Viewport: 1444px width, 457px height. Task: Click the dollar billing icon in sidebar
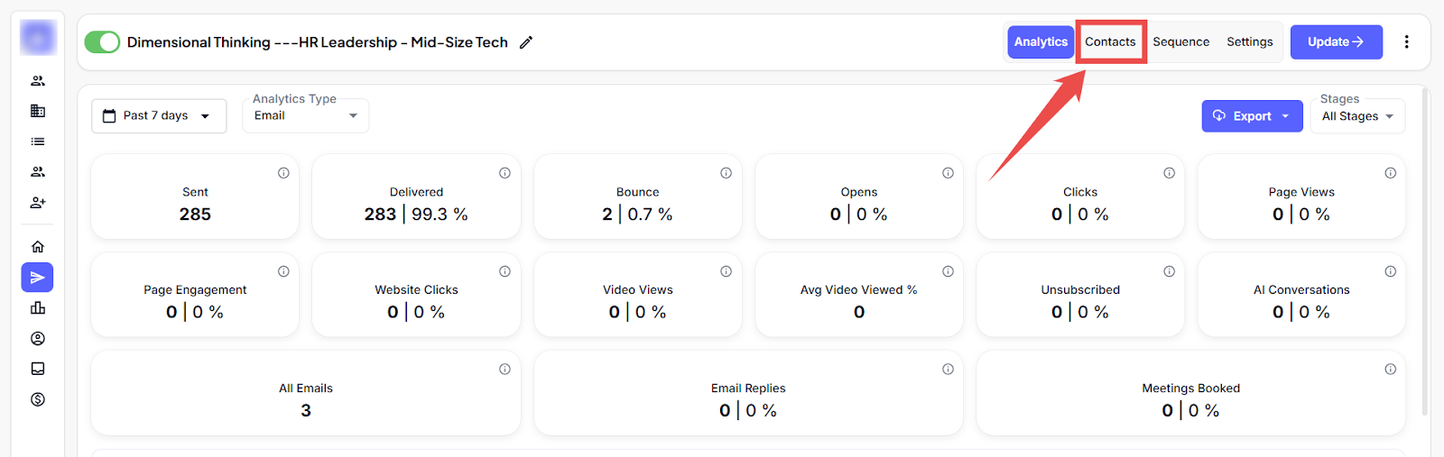point(38,399)
